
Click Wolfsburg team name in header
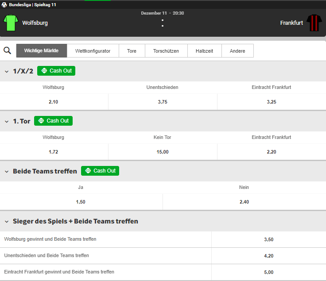click(35, 23)
